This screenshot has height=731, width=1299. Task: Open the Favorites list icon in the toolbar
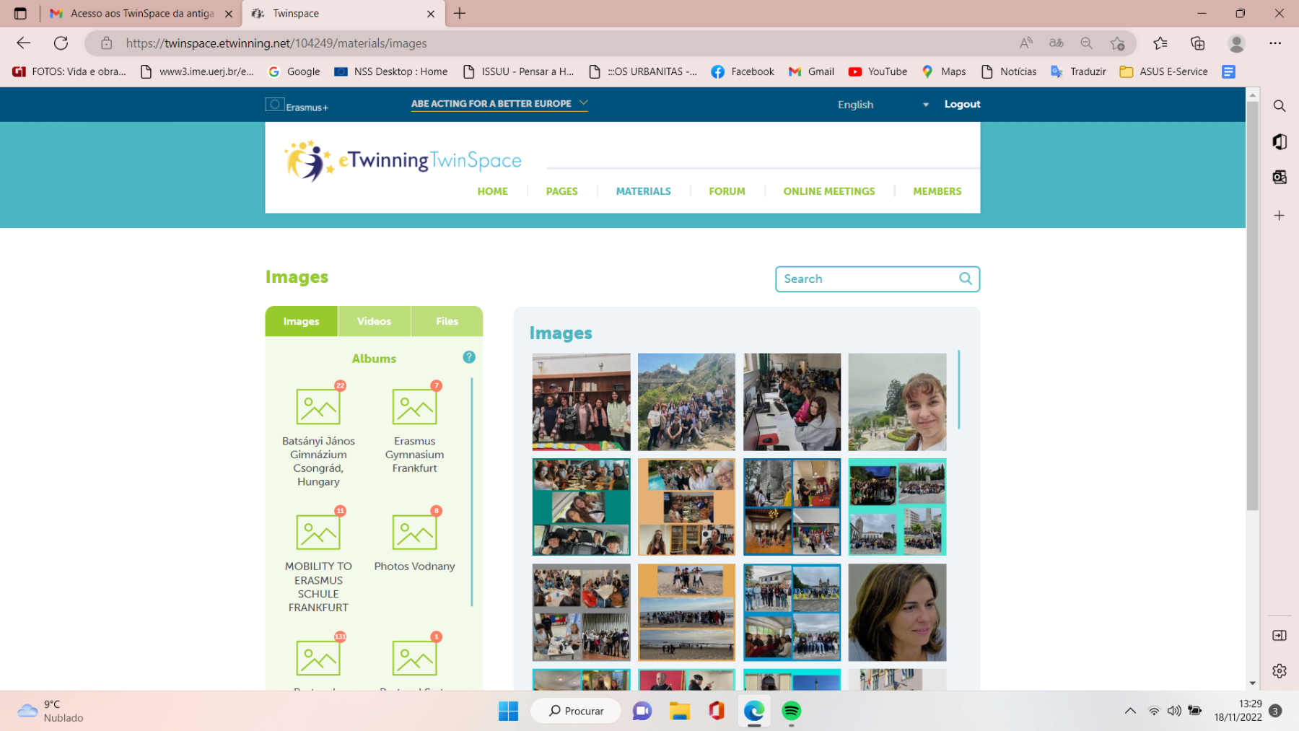click(1160, 43)
